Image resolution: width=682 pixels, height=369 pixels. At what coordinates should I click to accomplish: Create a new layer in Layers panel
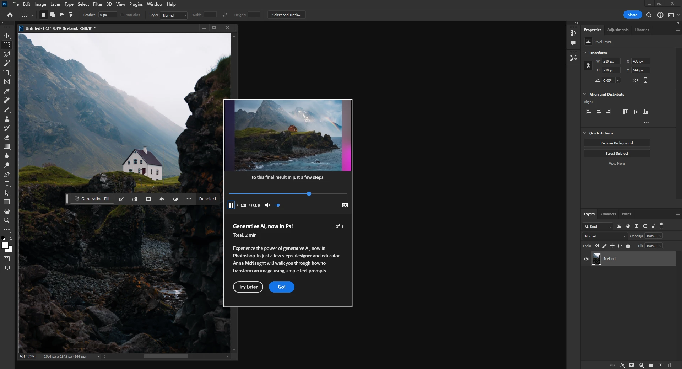click(x=660, y=365)
